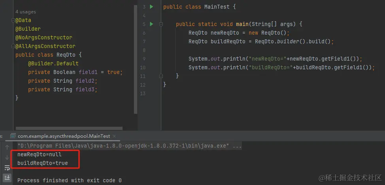Click the down arrow in the Run panel
Image resolution: width=385 pixels, height=185 pixels.
pos(7,157)
